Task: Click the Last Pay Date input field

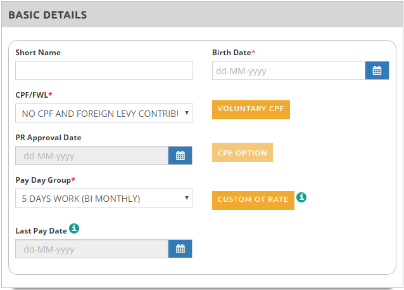Action: point(92,249)
